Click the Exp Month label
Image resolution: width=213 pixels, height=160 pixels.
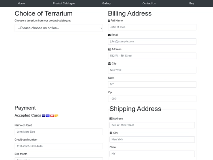[x=21, y=154]
